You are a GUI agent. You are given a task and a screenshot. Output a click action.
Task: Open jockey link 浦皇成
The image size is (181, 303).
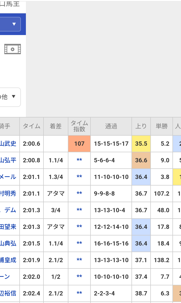8,260
